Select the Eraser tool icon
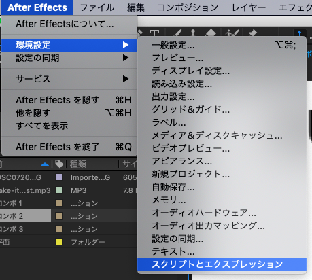 [211, 33]
